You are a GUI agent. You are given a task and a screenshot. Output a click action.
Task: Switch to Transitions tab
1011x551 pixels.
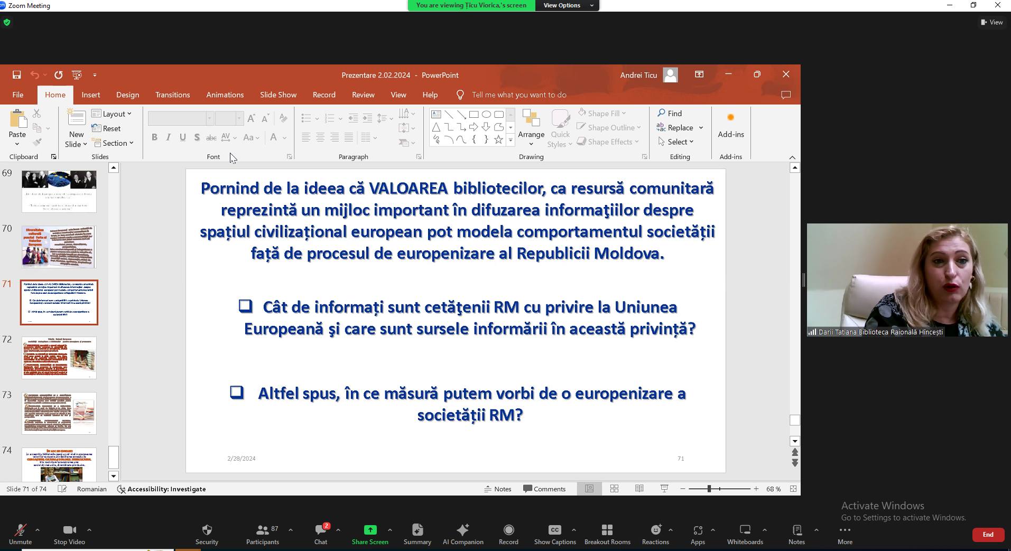click(x=172, y=95)
